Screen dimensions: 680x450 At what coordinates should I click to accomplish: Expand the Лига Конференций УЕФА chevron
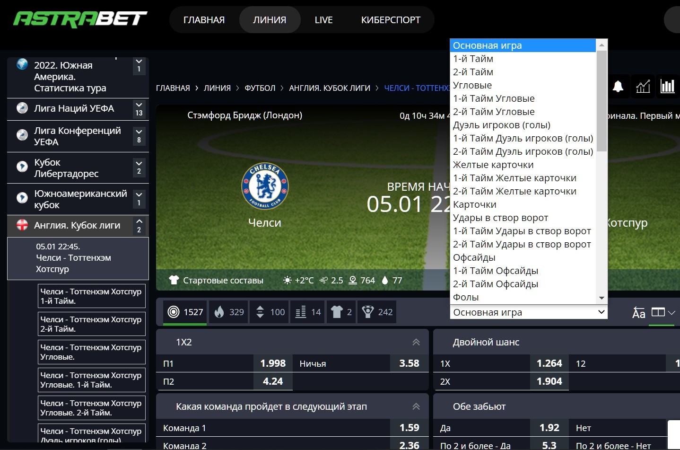139,136
